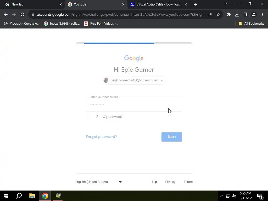The width and height of the screenshot is (268, 201).
Task: Click the Google logo
Action: pyautogui.click(x=134, y=58)
